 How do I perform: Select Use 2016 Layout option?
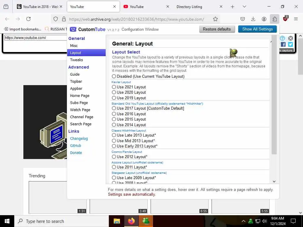114,114
